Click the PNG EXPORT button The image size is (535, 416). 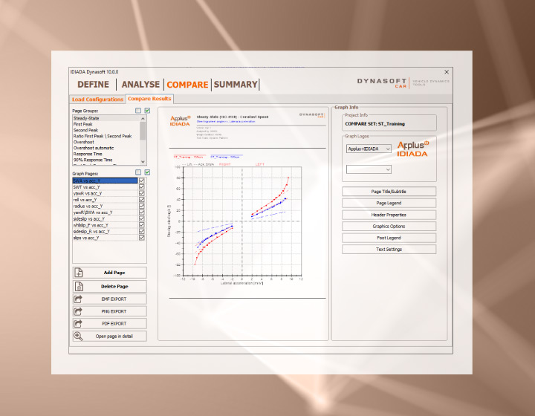[109, 311]
